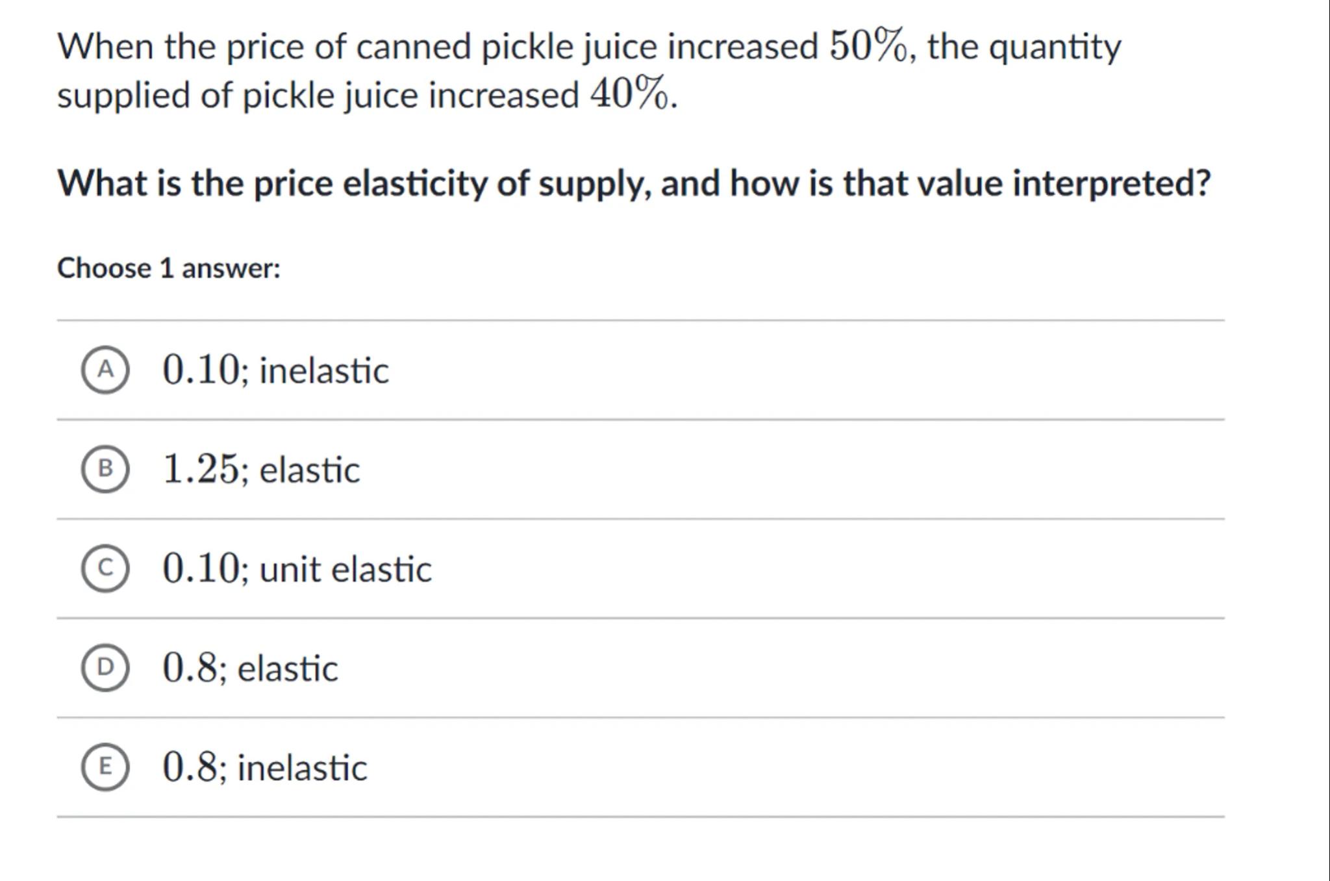Click the 'Choose 1 answer:' label
The image size is (1330, 881).
pos(169,268)
